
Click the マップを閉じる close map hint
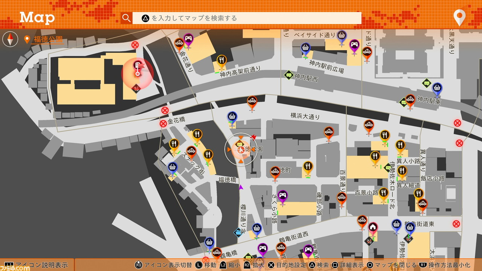click(x=392, y=265)
